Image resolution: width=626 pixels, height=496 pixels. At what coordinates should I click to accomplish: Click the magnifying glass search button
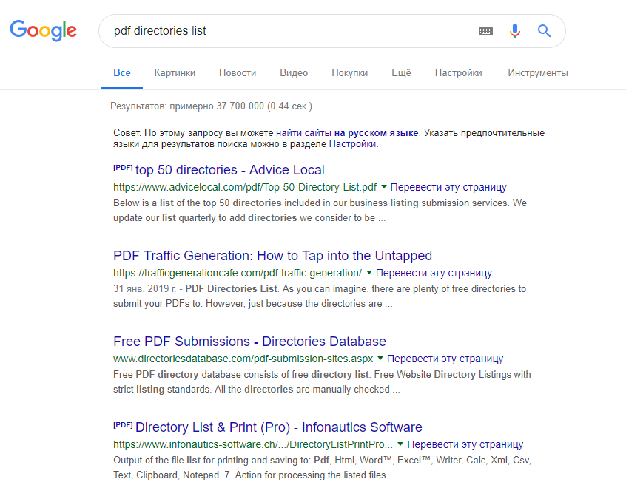click(x=545, y=31)
